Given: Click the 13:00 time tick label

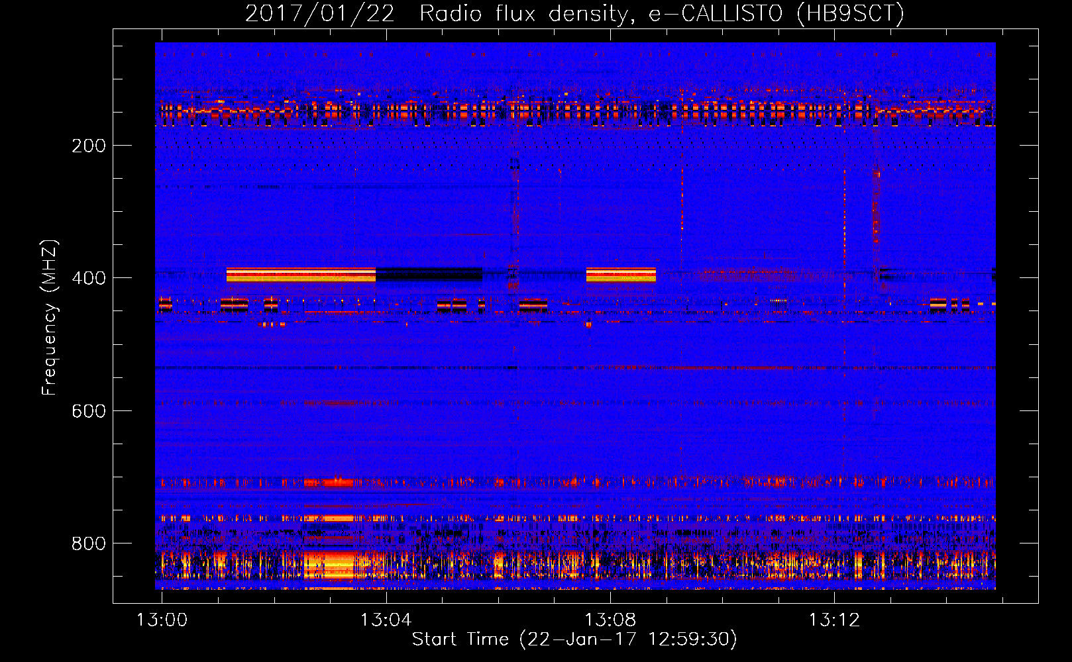Looking at the screenshot, I should [x=162, y=620].
